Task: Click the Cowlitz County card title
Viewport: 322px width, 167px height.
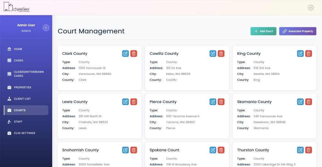Action: point(164,54)
